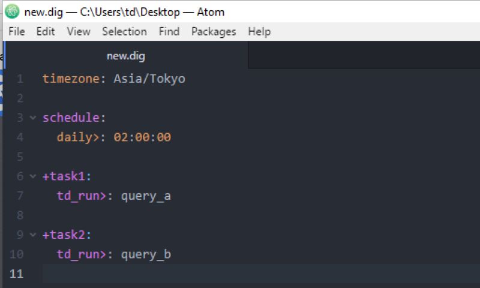Place cursor on Asia/Tokyo timezone value
480x288 pixels.
(x=149, y=79)
